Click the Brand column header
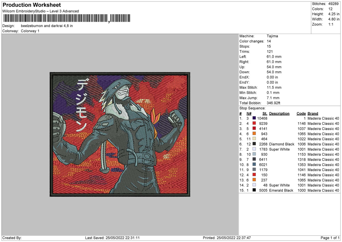The height and width of the screenshot is (242, 342). 313,113
